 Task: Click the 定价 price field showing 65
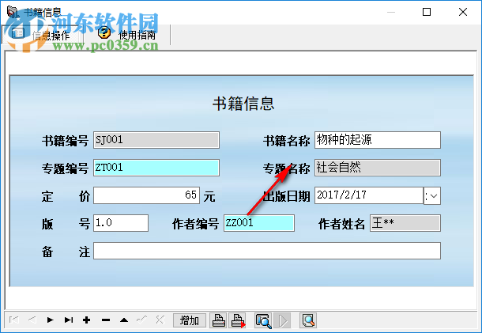coord(147,195)
